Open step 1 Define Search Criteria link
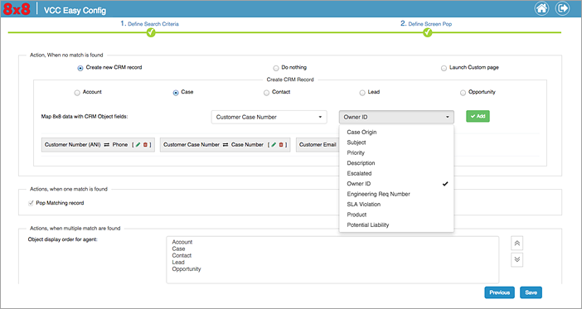 (x=149, y=24)
